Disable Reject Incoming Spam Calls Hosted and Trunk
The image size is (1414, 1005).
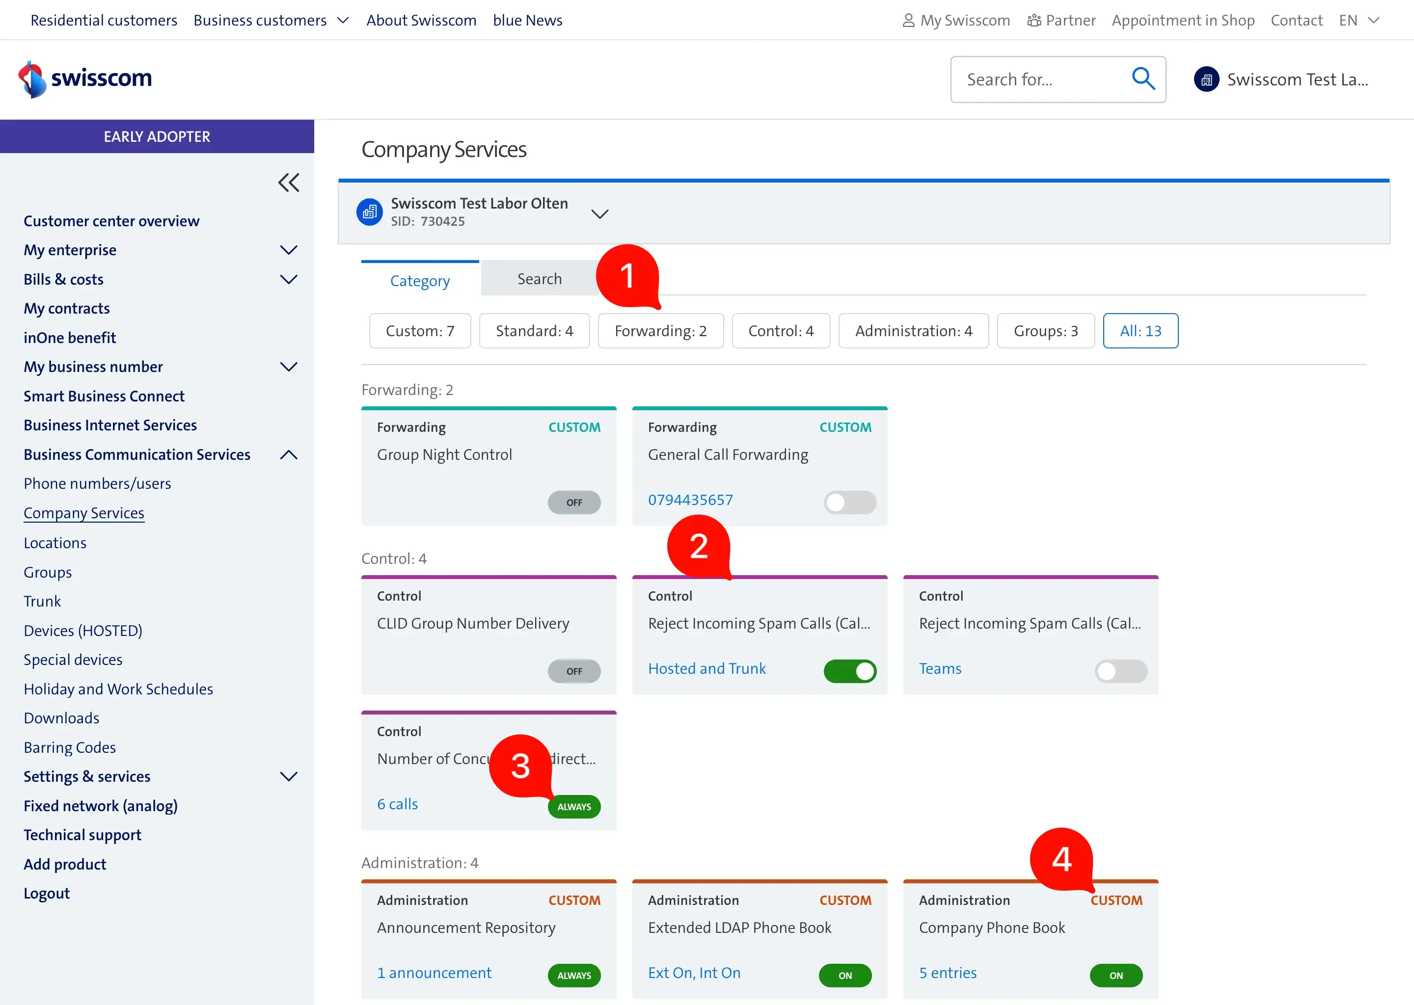tap(849, 671)
